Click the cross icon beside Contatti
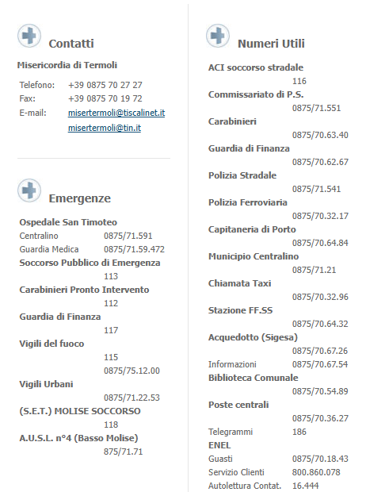 (x=29, y=36)
